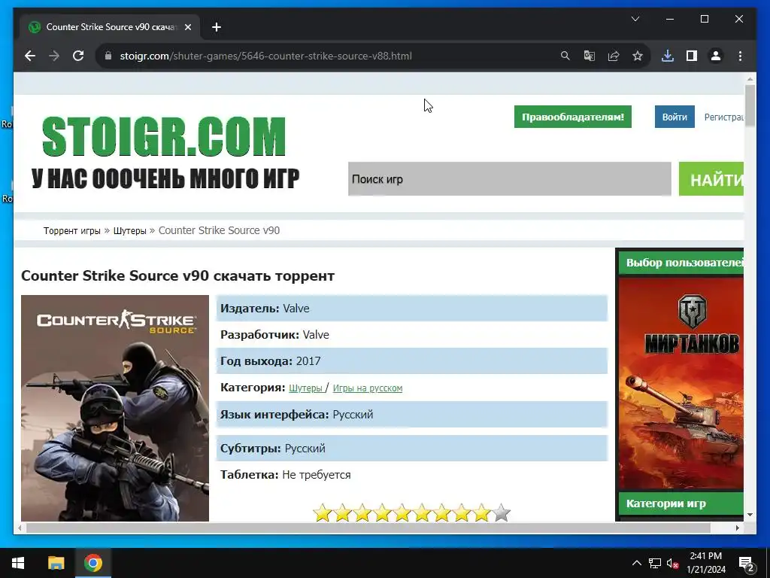Open the Регистрация link
Viewport: 770px width, 578px height.
[x=724, y=117]
